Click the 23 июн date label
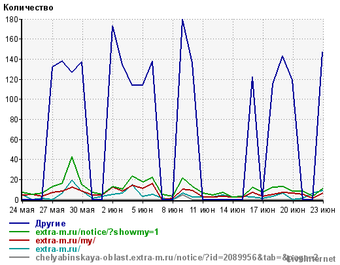 pos(322,210)
